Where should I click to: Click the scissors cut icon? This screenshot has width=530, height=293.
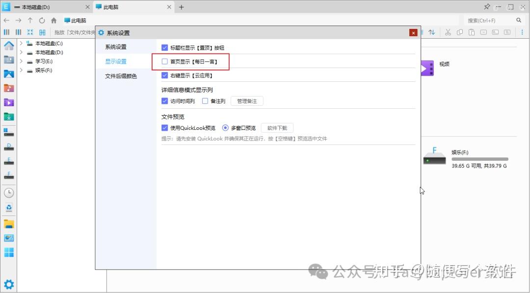(448, 32)
